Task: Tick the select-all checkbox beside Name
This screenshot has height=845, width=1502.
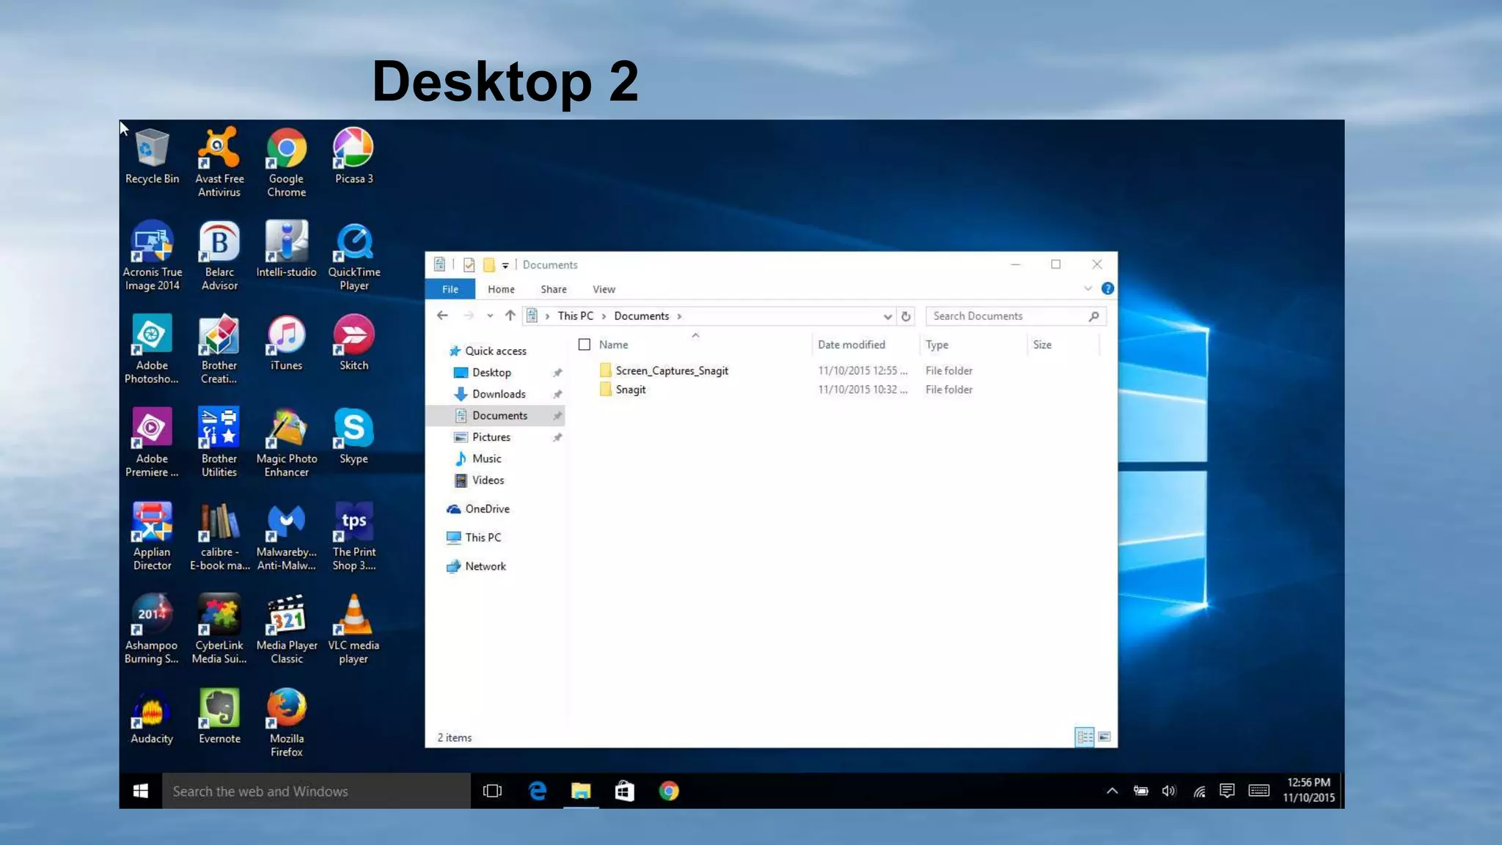Action: click(x=585, y=345)
